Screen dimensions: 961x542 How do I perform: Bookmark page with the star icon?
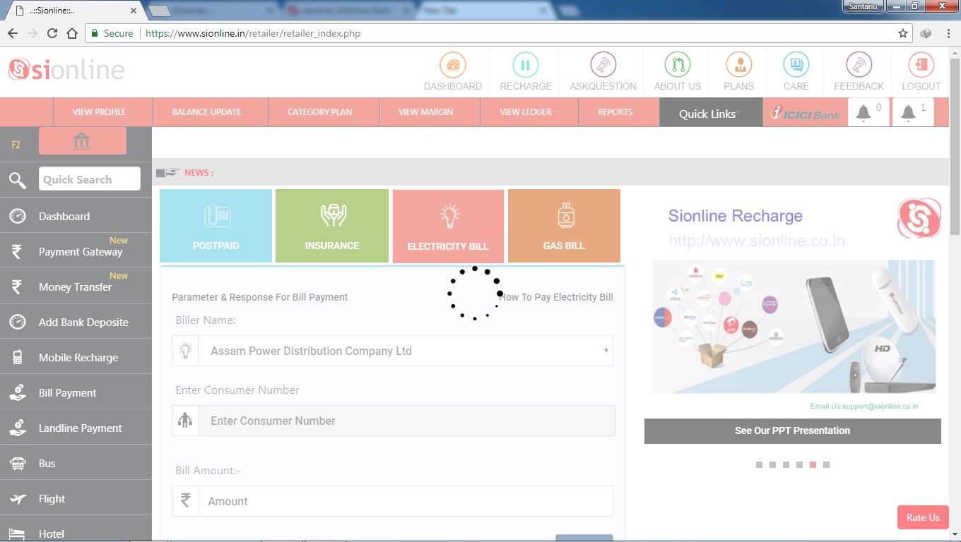(x=902, y=33)
